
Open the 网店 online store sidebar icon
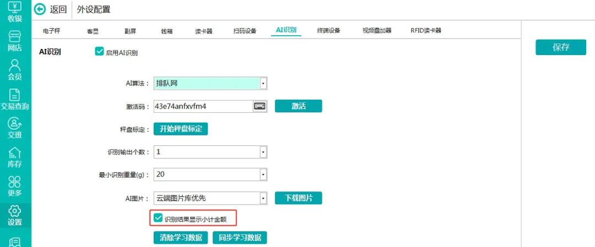[x=15, y=42]
